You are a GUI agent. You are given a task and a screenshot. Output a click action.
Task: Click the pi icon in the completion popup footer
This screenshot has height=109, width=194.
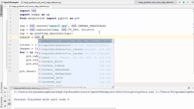click(113, 87)
